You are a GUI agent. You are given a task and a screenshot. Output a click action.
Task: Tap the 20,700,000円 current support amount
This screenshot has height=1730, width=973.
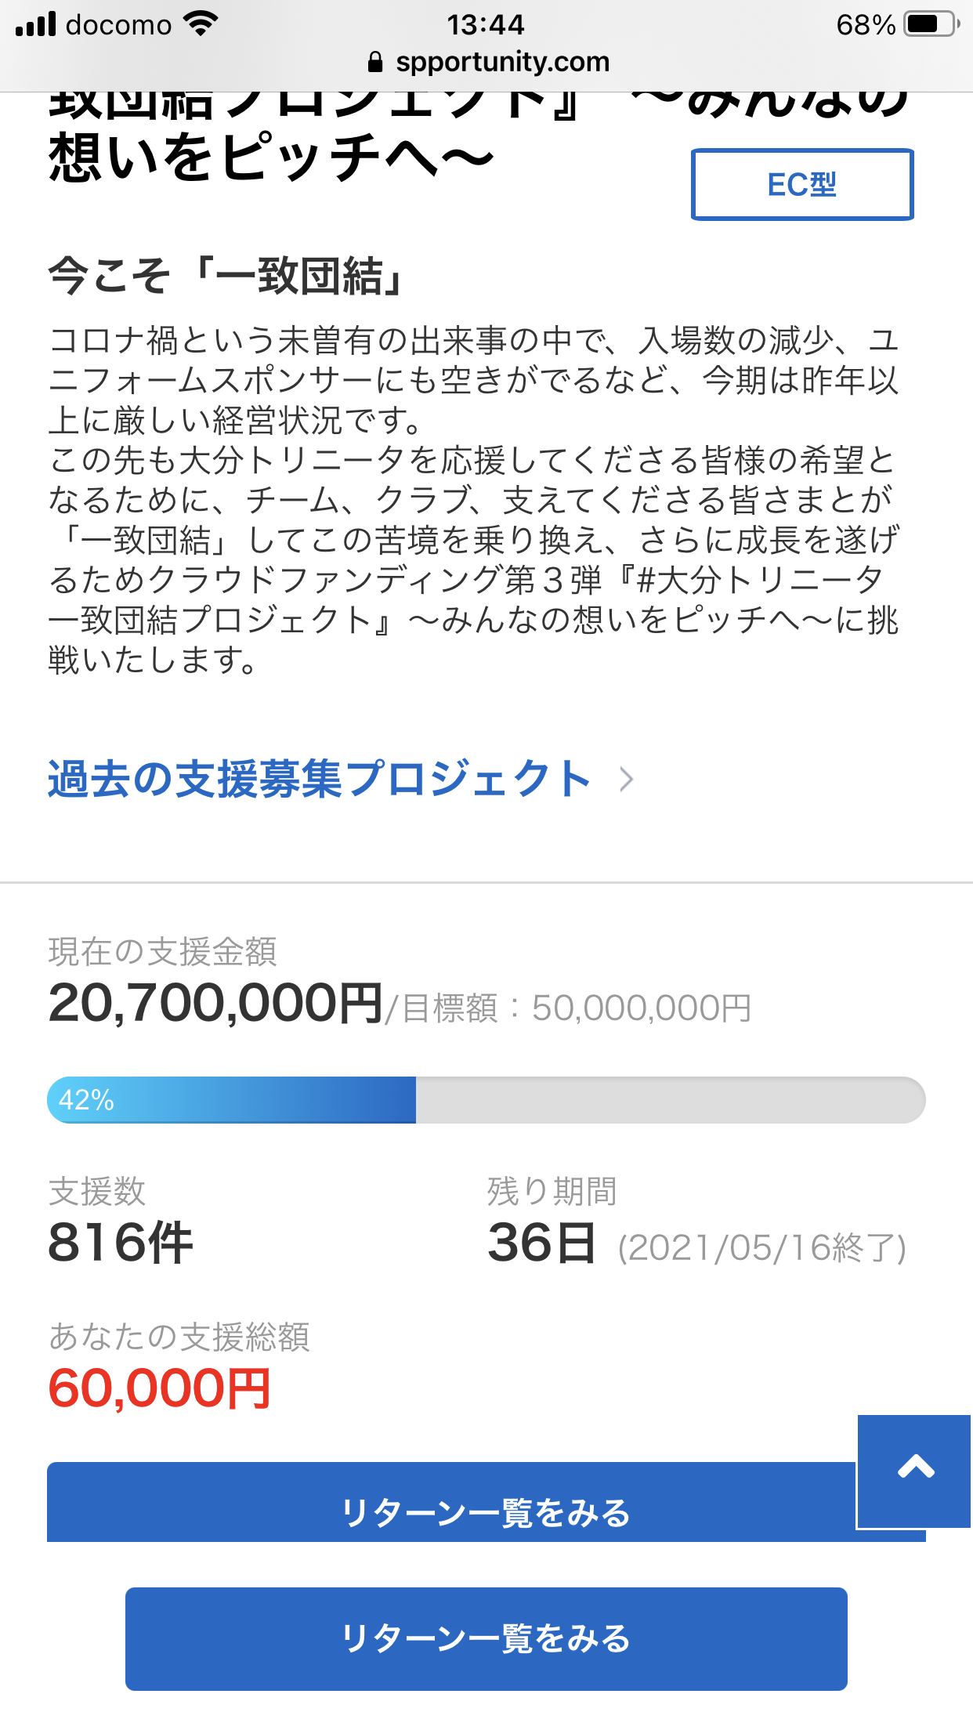point(215,1004)
